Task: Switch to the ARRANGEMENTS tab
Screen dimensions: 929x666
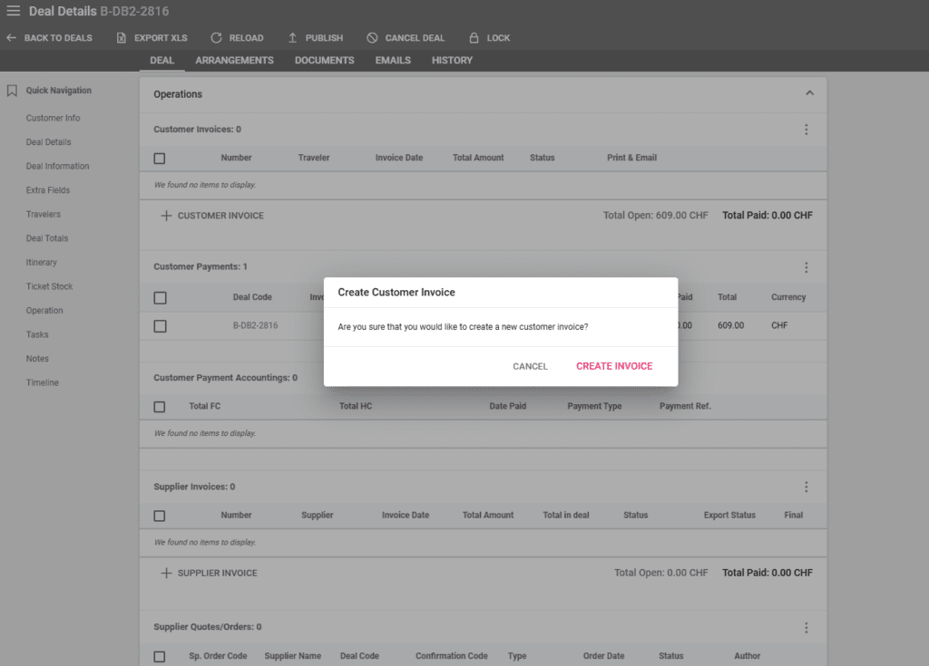Action: click(234, 60)
